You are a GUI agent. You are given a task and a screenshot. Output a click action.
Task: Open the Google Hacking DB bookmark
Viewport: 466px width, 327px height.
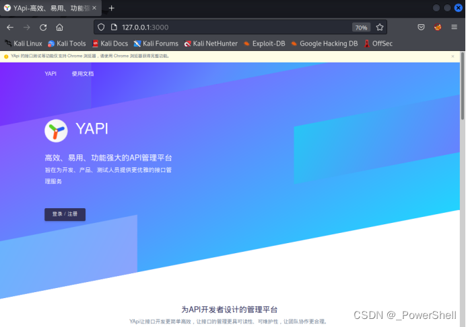[x=324, y=44]
